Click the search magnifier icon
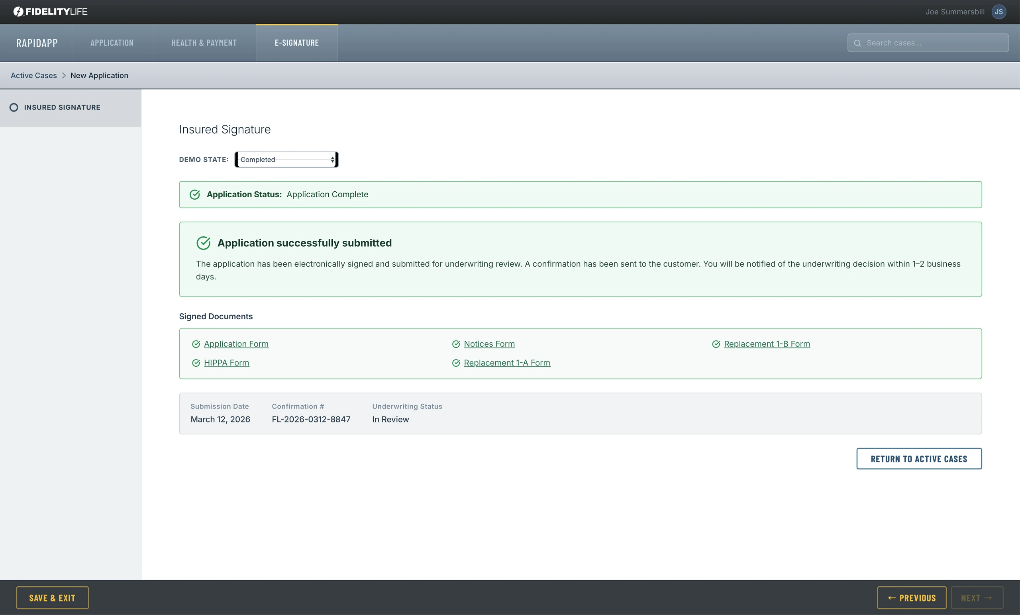This screenshot has height=615, width=1020. (857, 43)
